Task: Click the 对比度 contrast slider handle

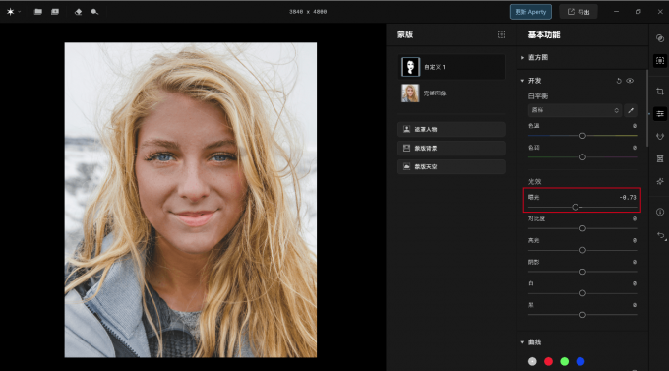Action: pyautogui.click(x=582, y=228)
